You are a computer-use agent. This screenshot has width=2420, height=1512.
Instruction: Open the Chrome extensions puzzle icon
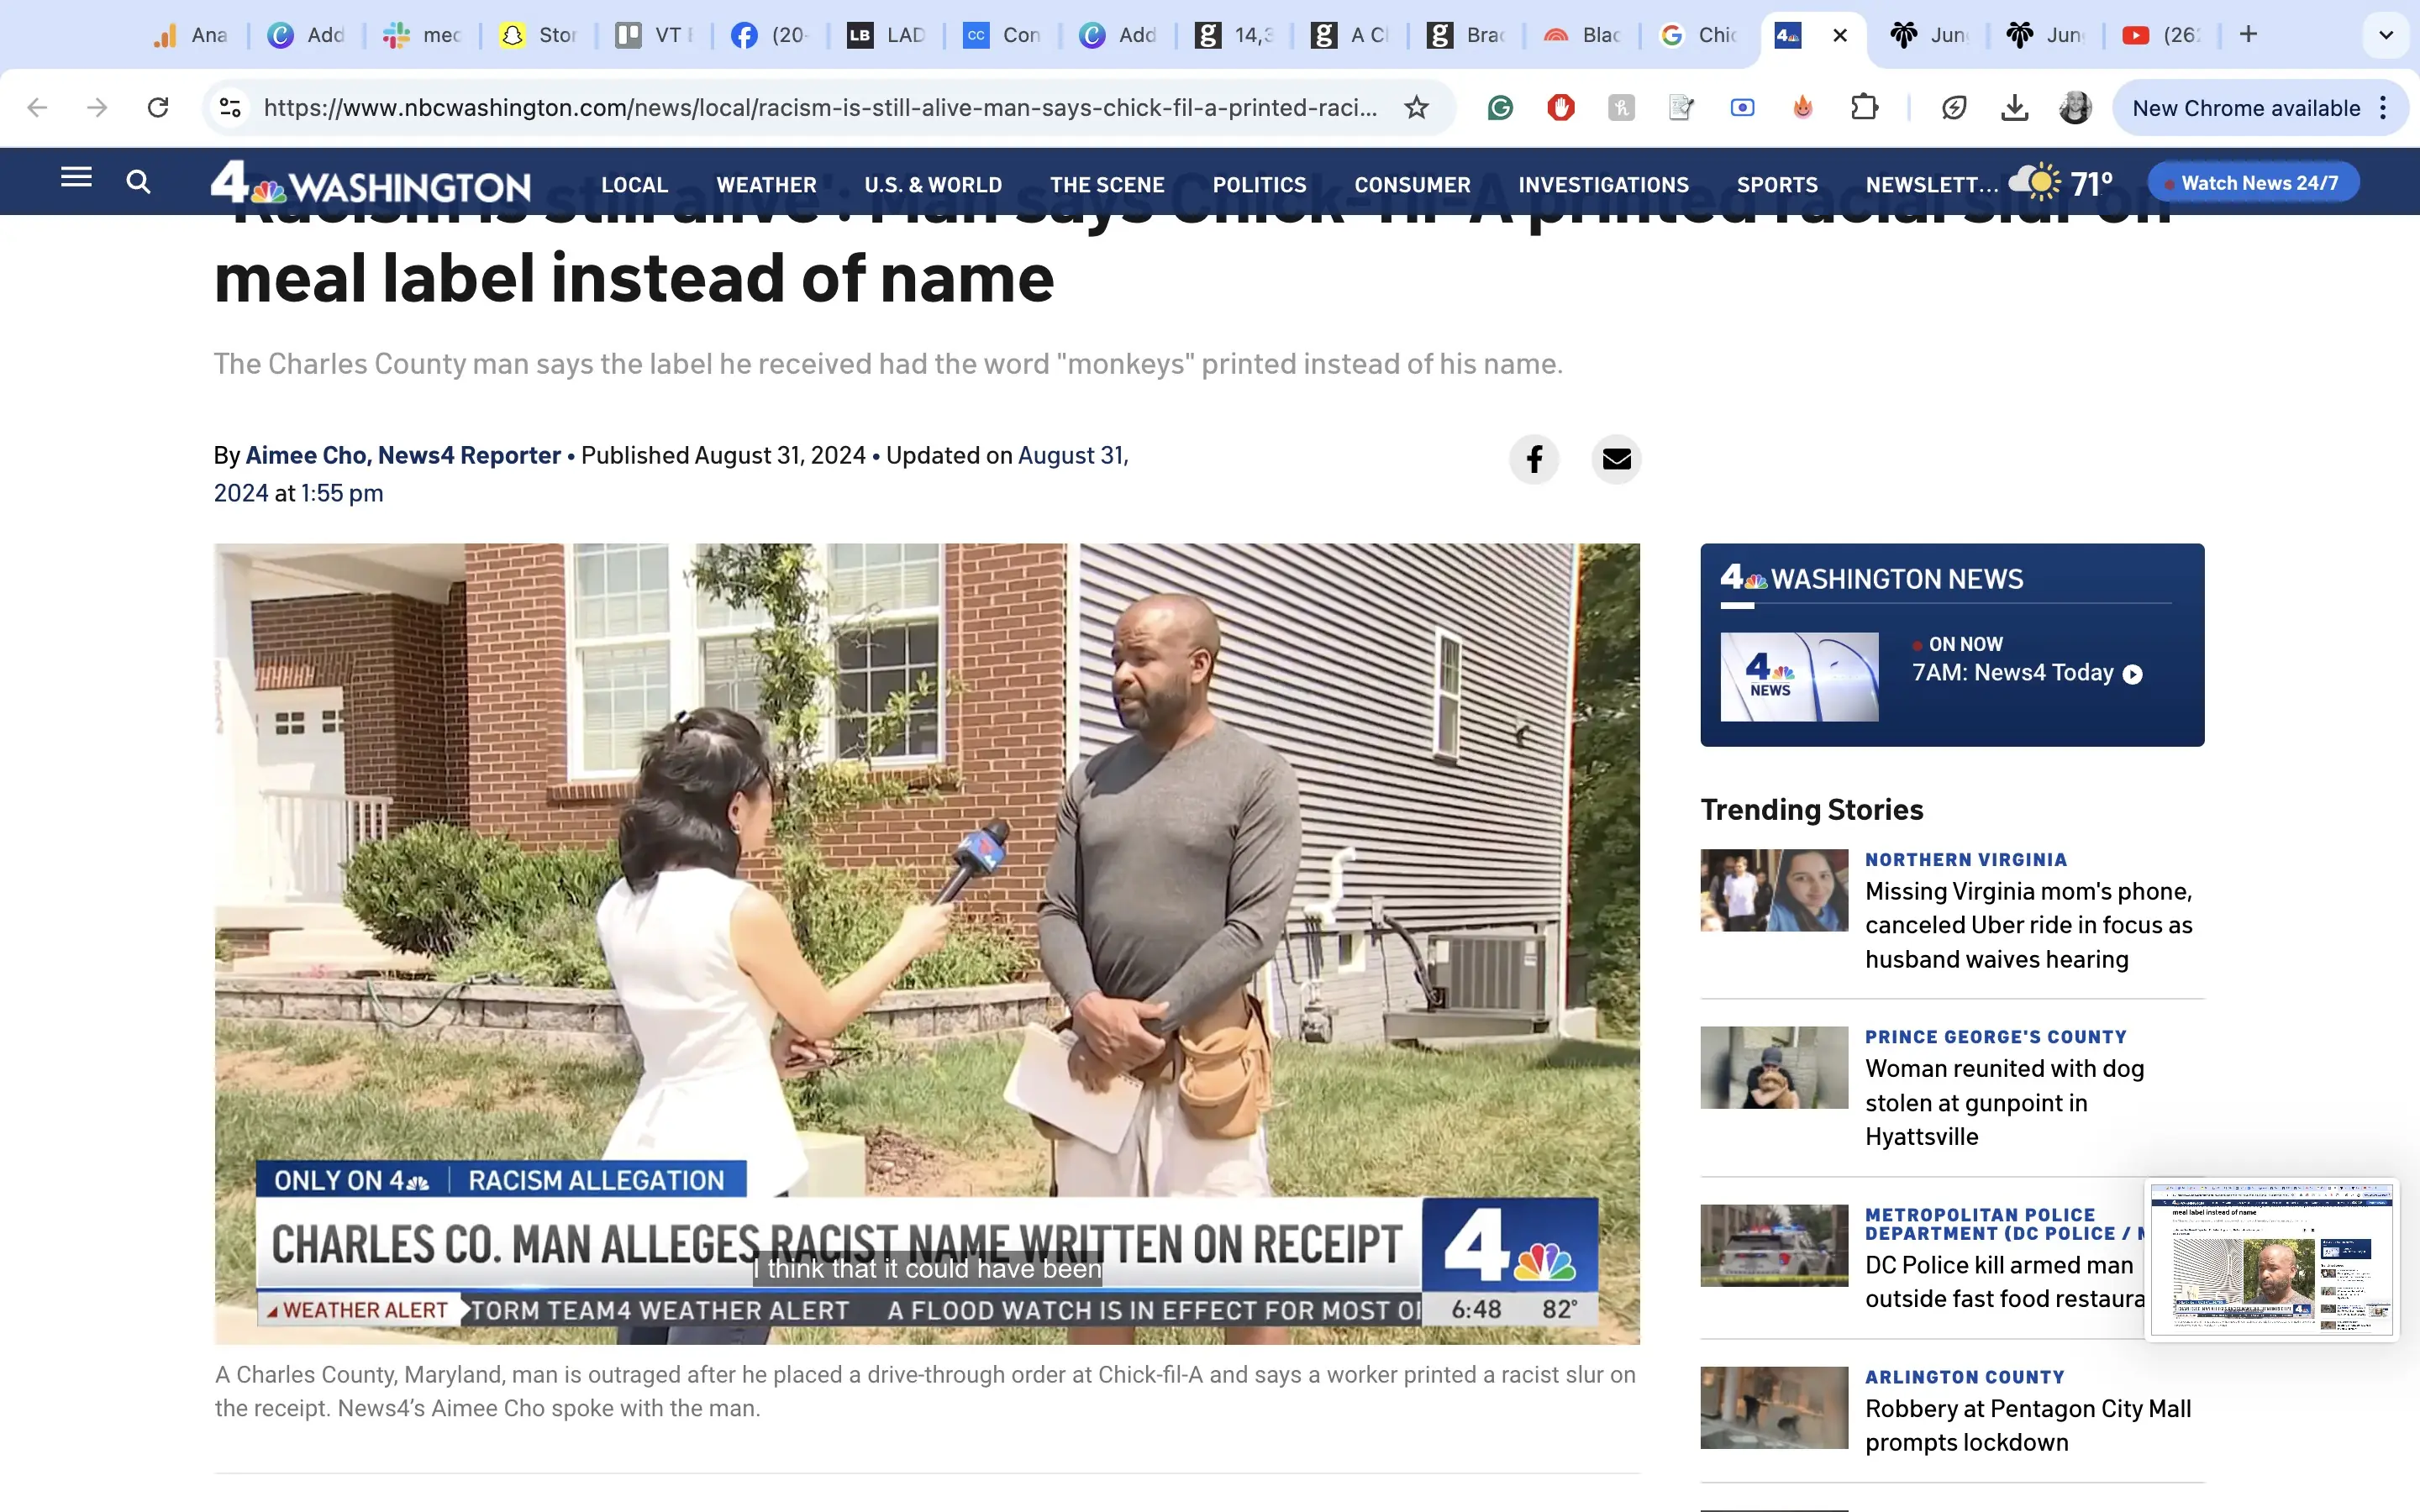tap(1864, 108)
